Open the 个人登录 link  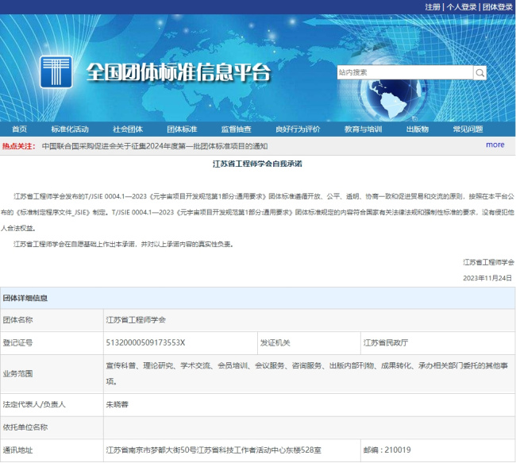461,6
